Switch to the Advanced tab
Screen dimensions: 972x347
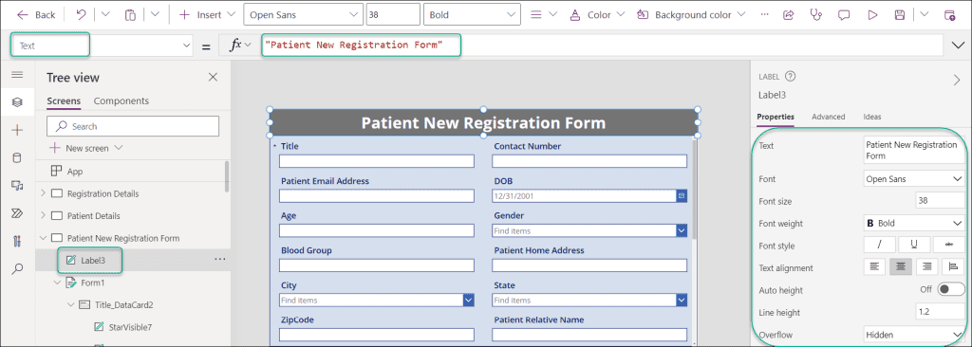[828, 117]
